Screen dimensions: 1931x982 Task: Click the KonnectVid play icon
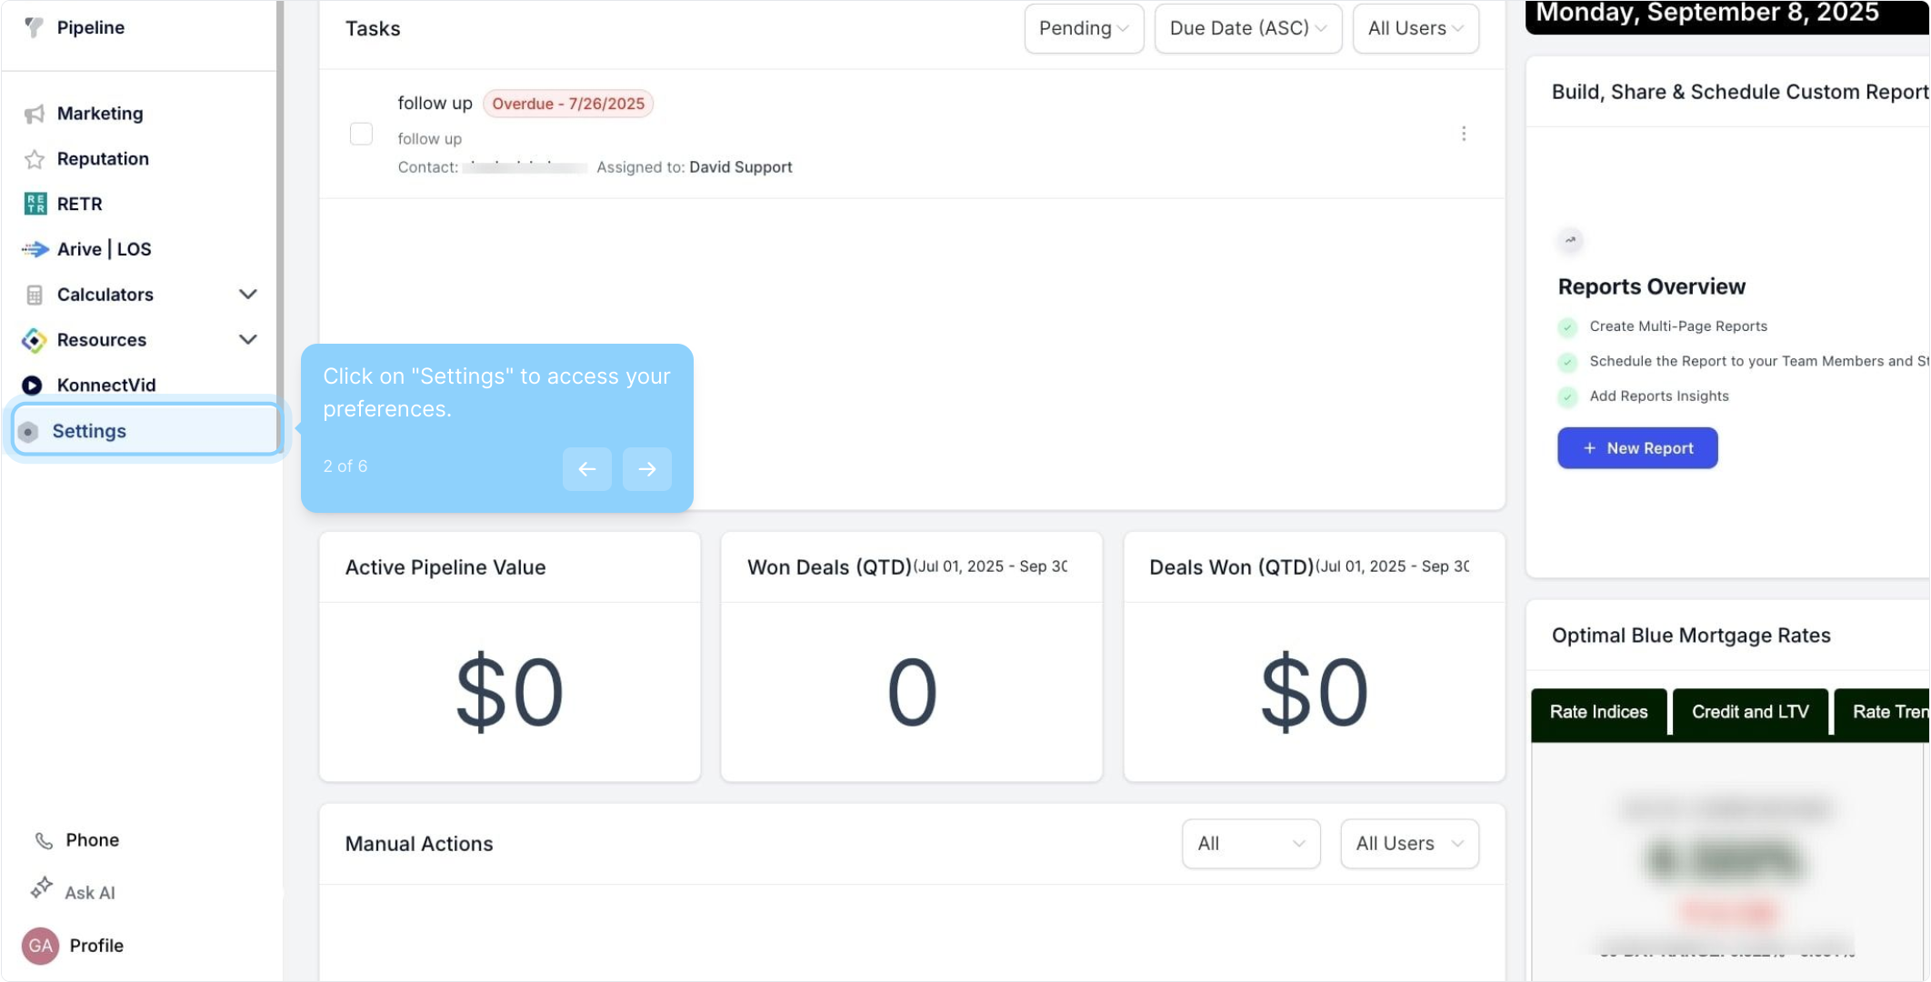coord(33,386)
